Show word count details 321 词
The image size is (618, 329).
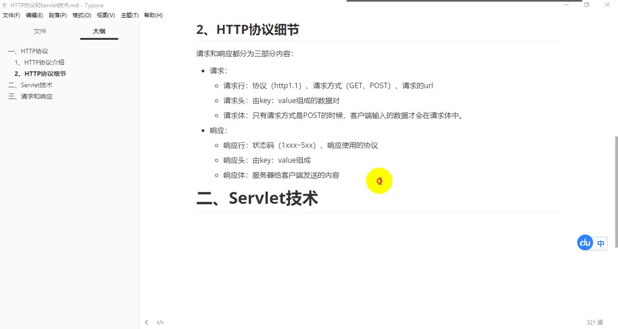[x=595, y=322]
